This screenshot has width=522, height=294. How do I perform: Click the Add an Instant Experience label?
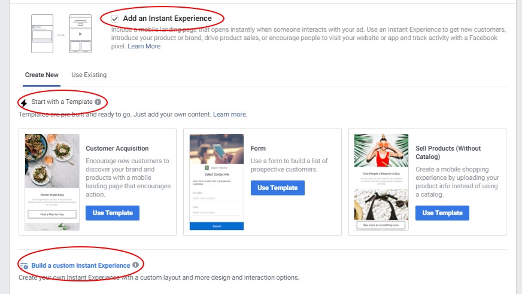(167, 19)
